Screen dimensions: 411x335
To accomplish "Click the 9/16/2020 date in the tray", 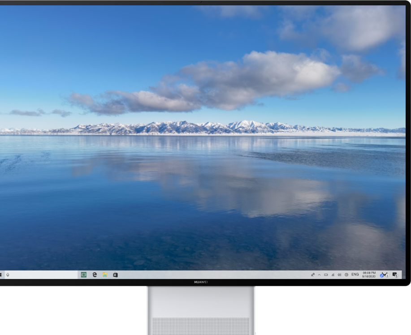I will [x=369, y=277].
